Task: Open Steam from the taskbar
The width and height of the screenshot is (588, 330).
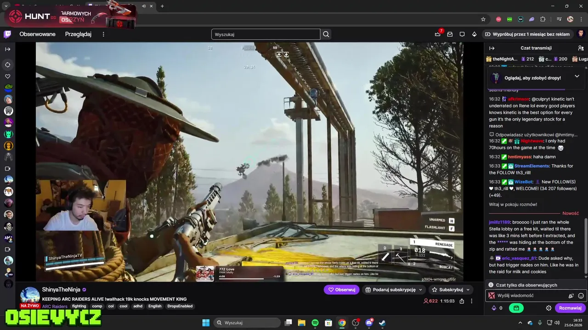Action: [x=382, y=323]
